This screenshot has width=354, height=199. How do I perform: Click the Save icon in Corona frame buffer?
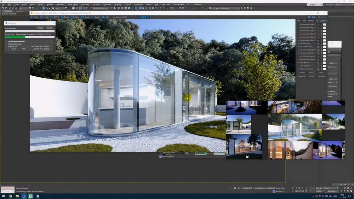32,17
